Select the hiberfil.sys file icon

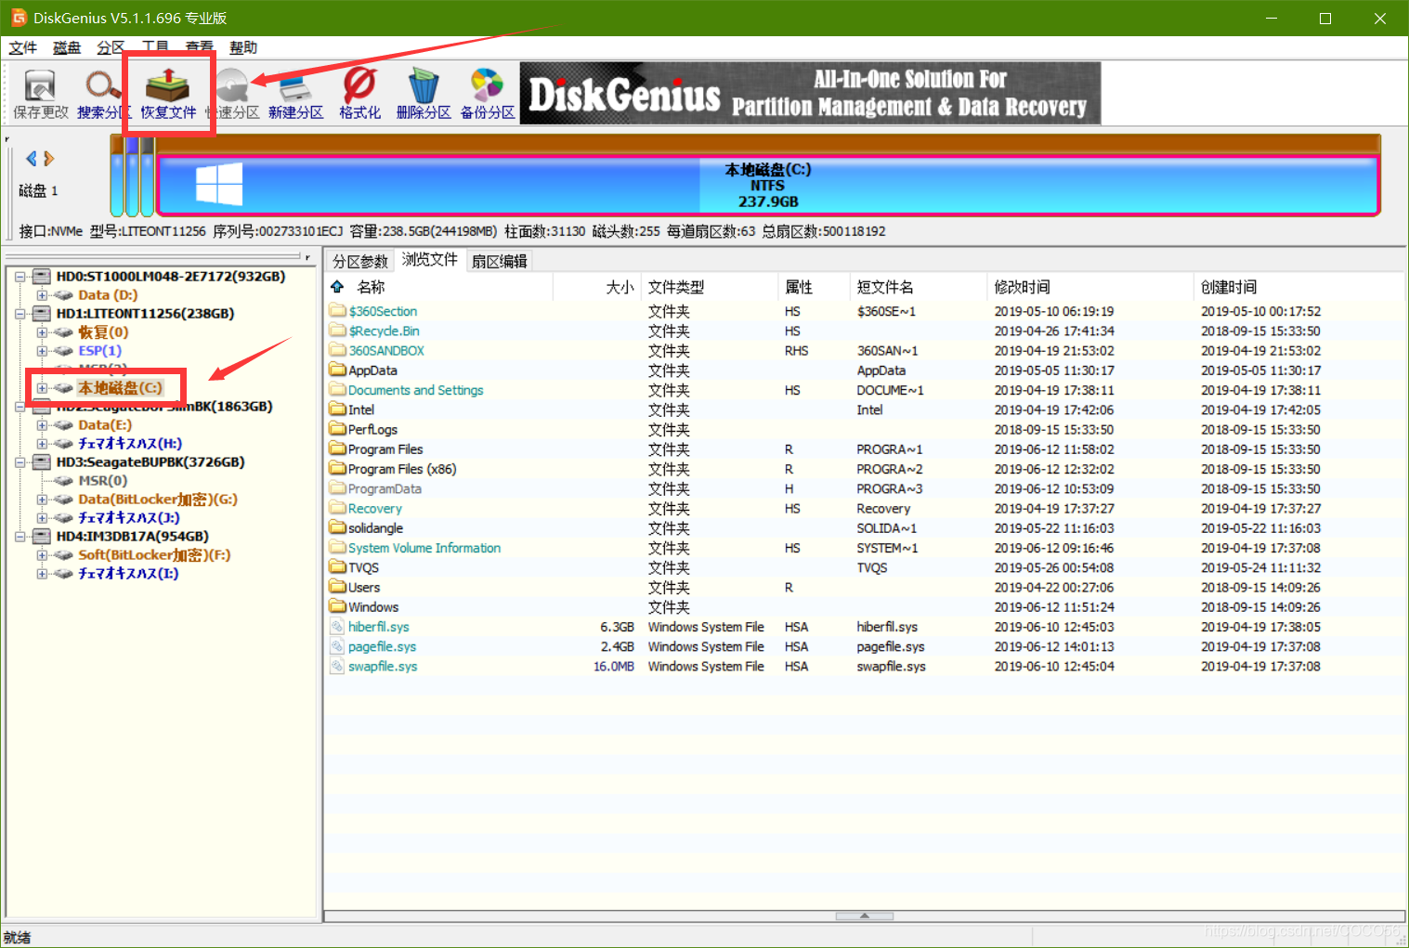(337, 627)
